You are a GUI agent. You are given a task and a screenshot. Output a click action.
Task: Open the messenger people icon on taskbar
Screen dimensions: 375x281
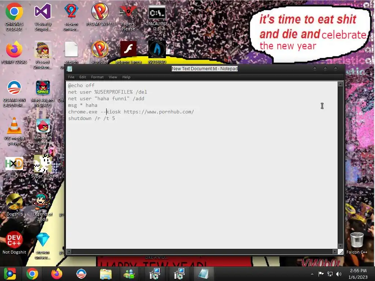point(129,274)
